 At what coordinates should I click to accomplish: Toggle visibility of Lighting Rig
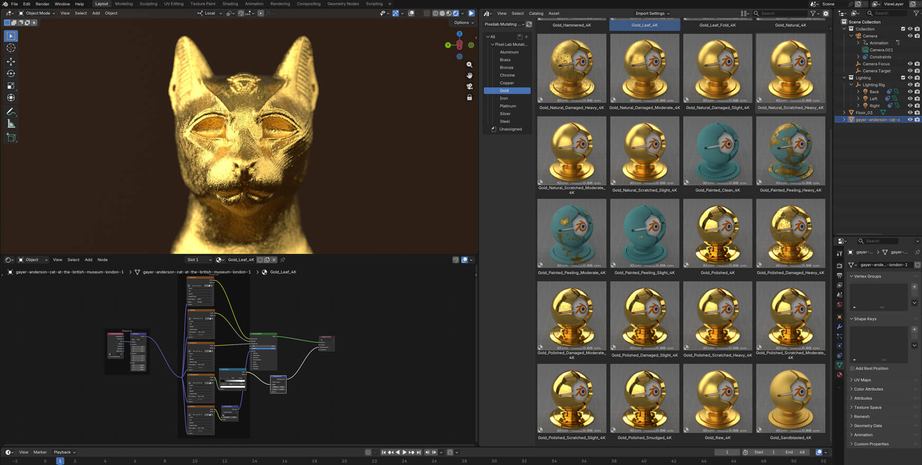coord(910,85)
